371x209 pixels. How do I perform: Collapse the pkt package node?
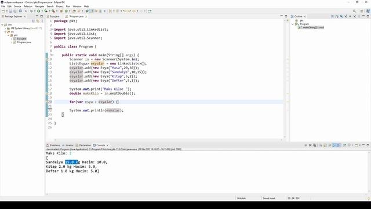pyautogui.click(x=8, y=35)
